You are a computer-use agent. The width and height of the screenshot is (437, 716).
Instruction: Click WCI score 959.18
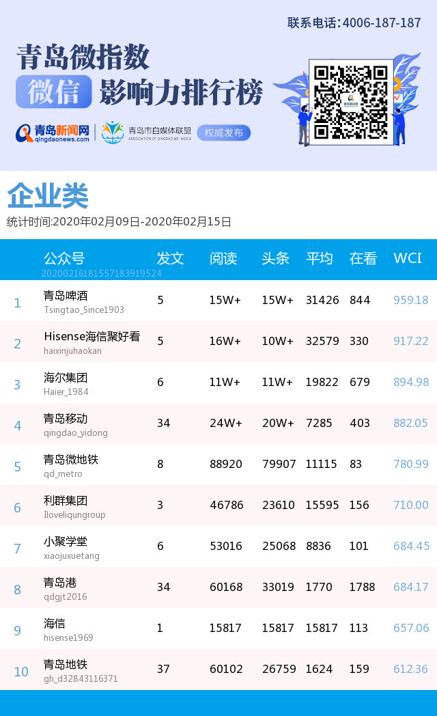pos(410,300)
